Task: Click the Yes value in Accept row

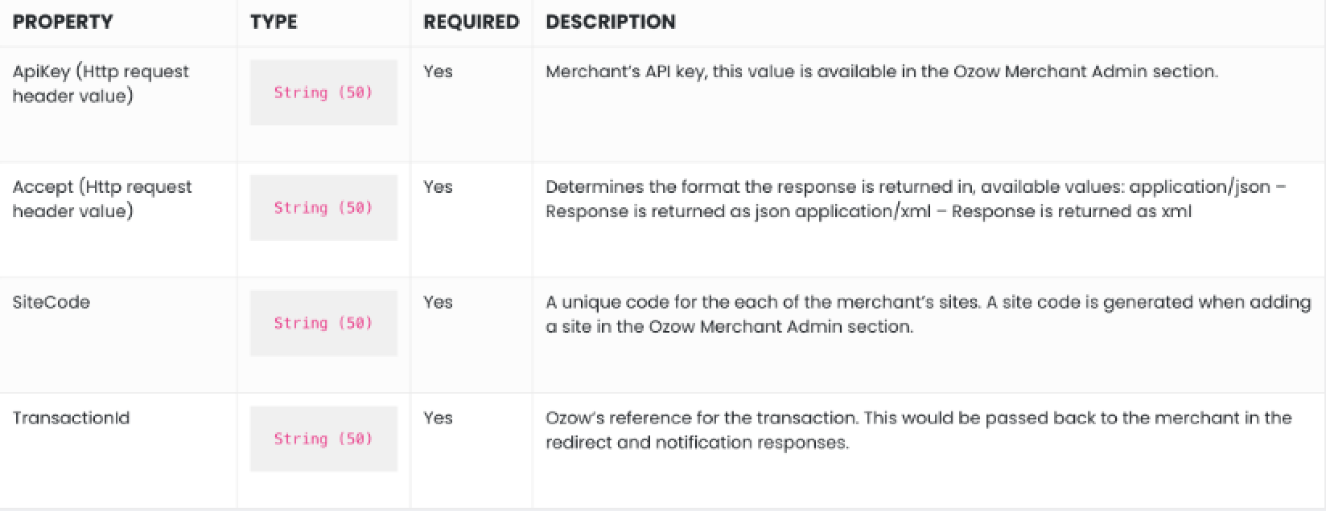Action: 439,187
